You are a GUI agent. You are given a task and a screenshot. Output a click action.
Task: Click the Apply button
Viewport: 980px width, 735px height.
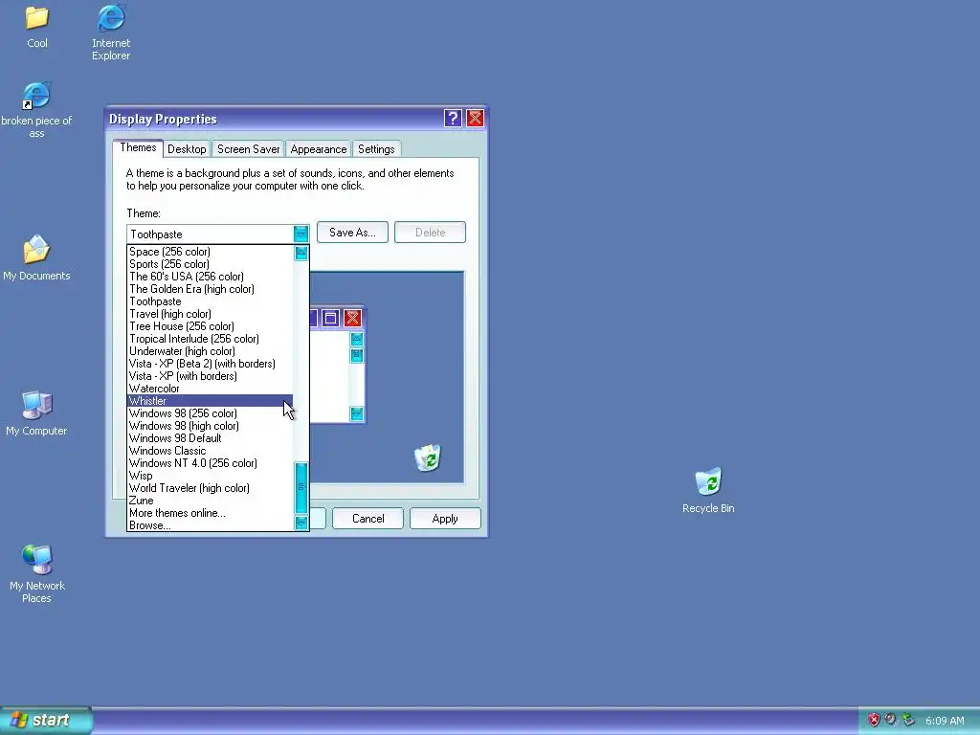(445, 519)
